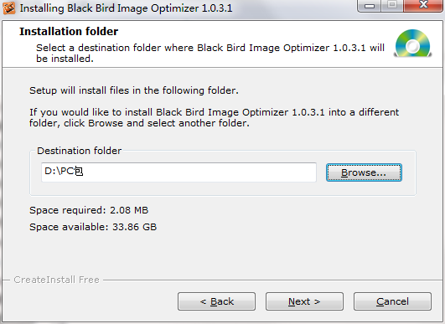Click the Space available: 33.86 GB label
Image resolution: width=445 pixels, height=324 pixels.
click(93, 227)
